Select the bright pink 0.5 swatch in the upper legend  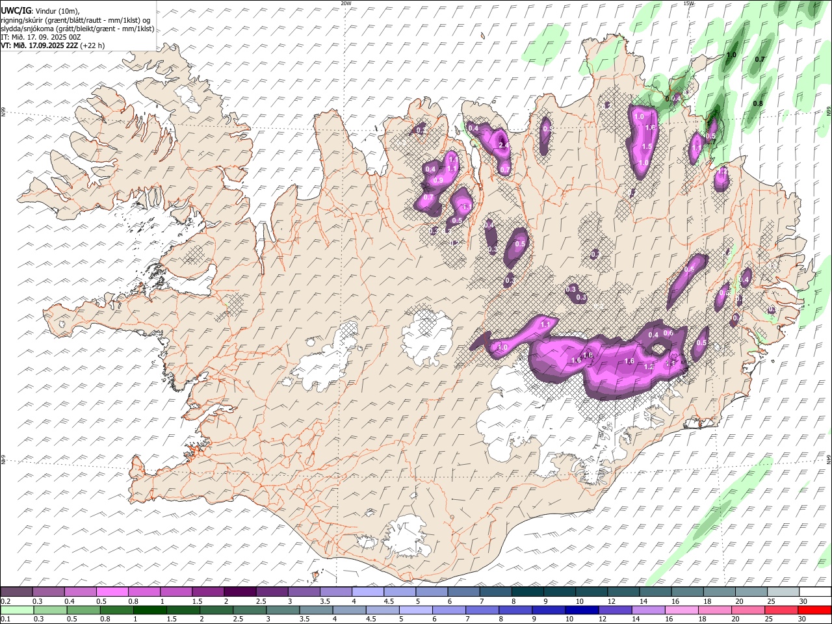pyautogui.click(x=112, y=591)
